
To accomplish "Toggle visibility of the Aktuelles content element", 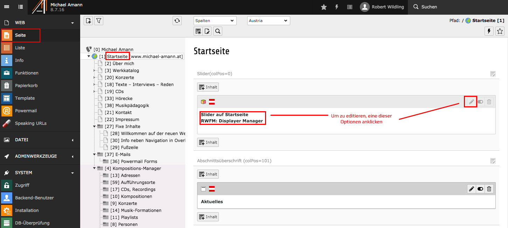I will tap(480, 189).
